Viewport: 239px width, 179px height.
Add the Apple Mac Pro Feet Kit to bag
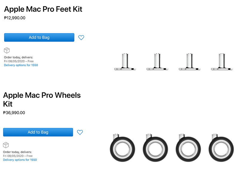[x=39, y=37]
